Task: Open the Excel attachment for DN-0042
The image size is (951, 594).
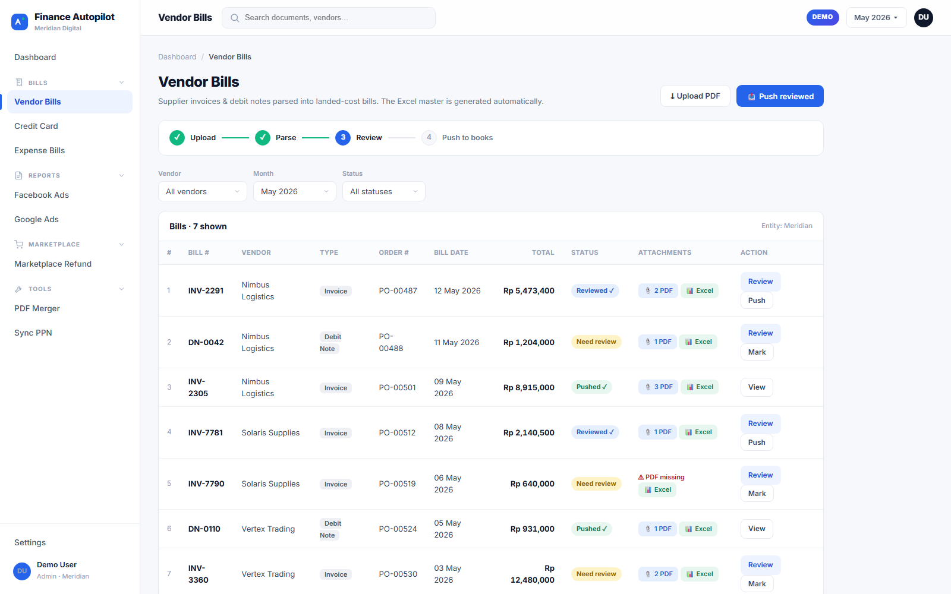Action: [x=698, y=342]
